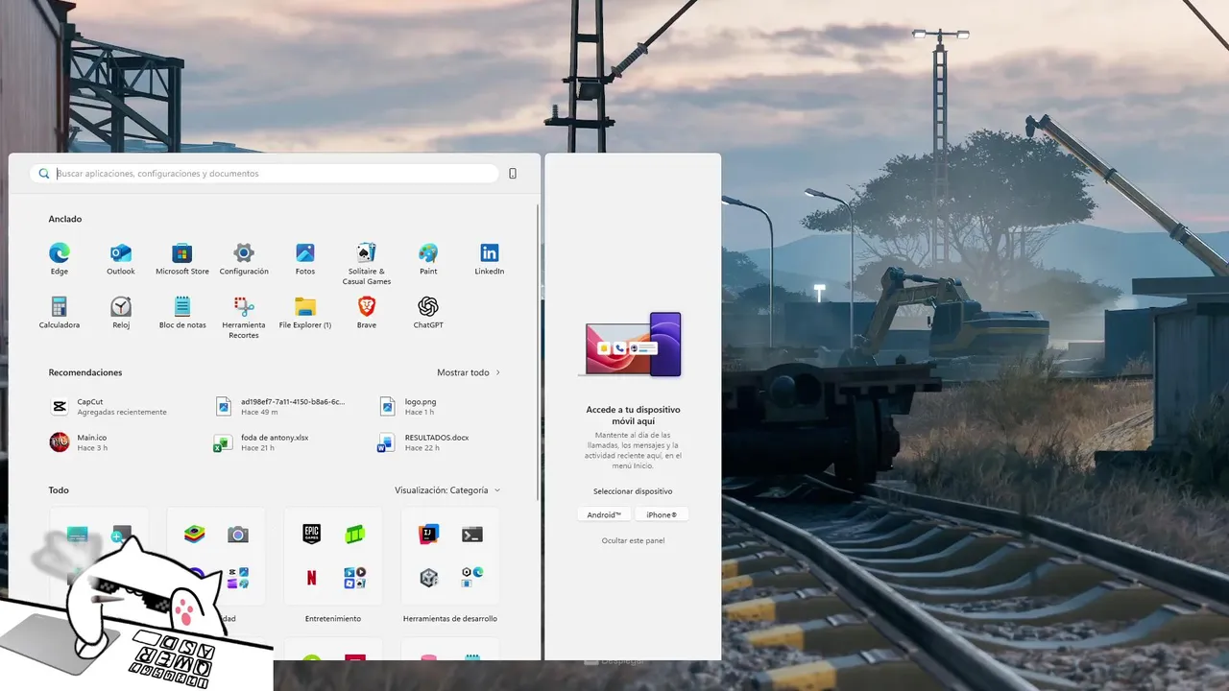Screen dimensions: 1229x691
Task: Open IntelliJ IDEA in Herramientas de desarrollo
Action: pyautogui.click(x=428, y=535)
